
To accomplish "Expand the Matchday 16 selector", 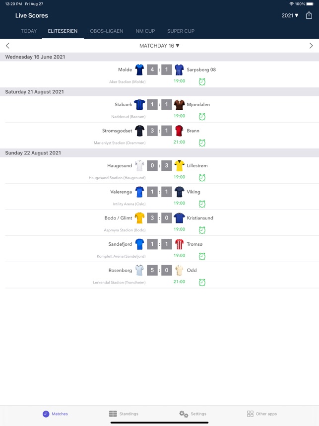I will click(x=159, y=46).
